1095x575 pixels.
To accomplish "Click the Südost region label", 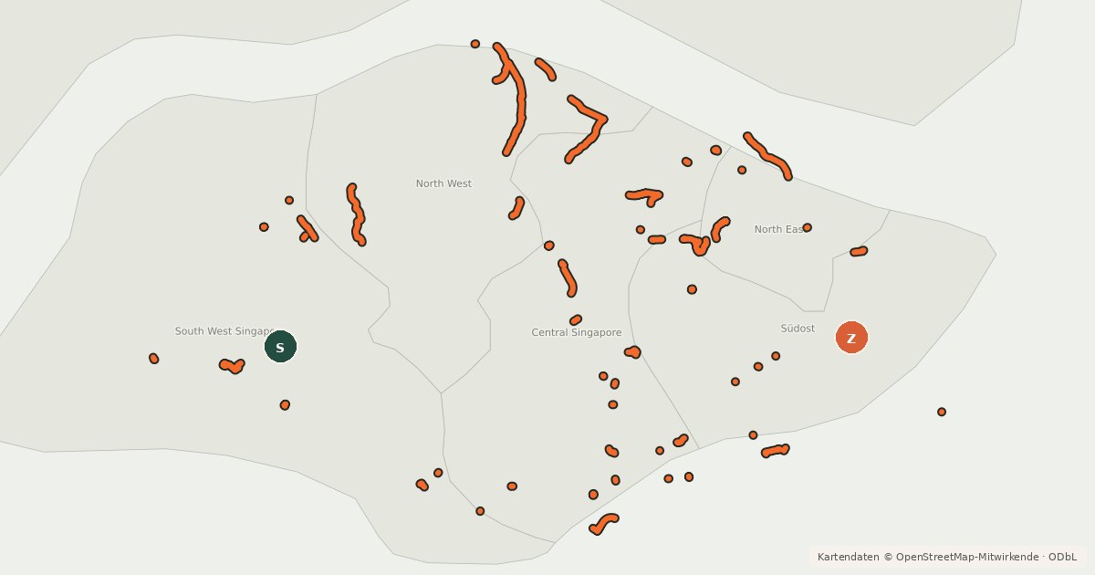I will click(798, 329).
